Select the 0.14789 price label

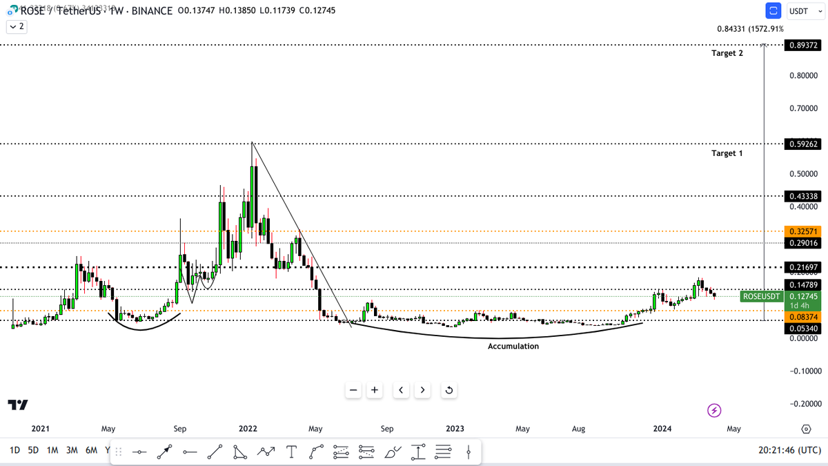pyautogui.click(x=802, y=284)
